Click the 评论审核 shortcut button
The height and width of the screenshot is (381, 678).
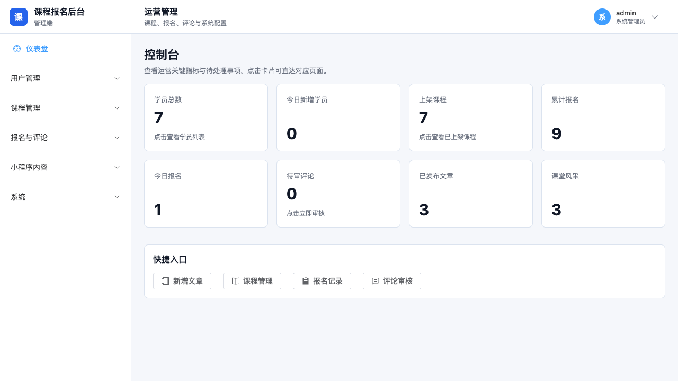[x=392, y=281]
